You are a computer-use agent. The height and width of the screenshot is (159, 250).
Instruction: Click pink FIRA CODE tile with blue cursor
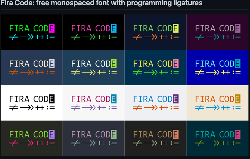[x=94, y=32]
